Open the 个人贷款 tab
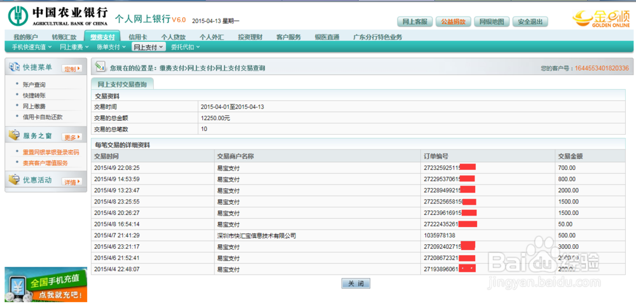This screenshot has width=636, height=304. coord(173,37)
